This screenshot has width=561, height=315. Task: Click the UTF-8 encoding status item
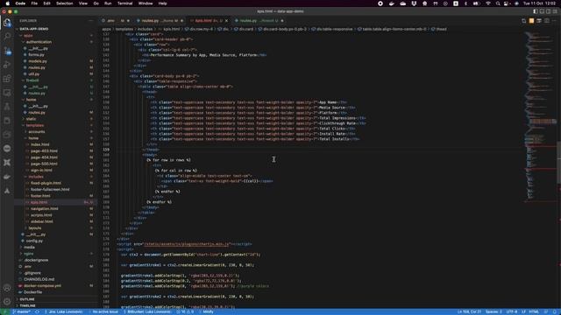coord(512,311)
